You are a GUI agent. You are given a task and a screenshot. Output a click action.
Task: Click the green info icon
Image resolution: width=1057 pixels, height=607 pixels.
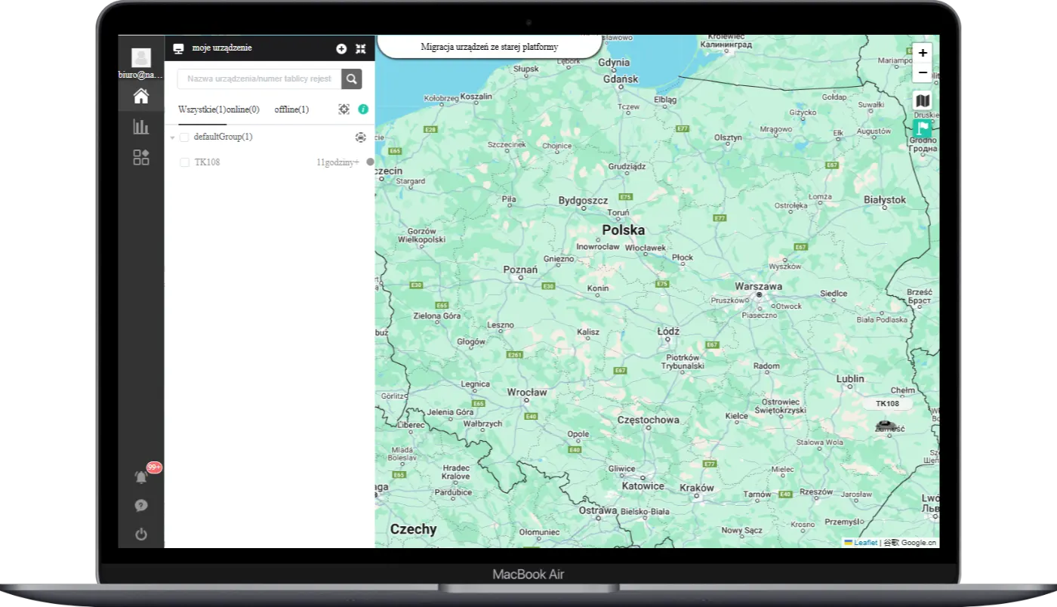(x=363, y=109)
